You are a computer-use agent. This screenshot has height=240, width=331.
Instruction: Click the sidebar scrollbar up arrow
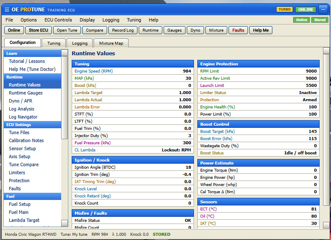coord(65,53)
